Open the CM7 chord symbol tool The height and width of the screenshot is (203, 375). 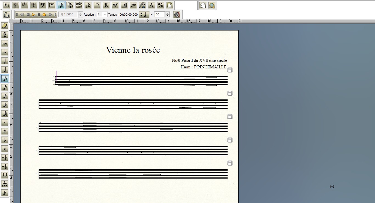133,5
